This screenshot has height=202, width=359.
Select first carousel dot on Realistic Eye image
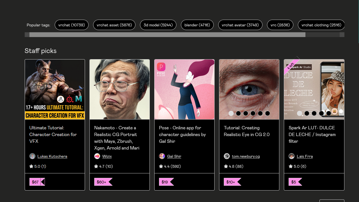tap(231, 113)
